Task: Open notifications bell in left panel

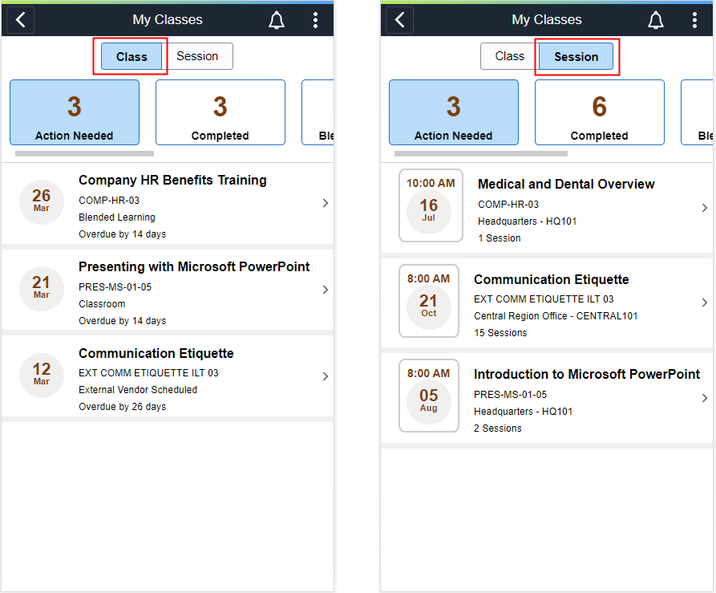Action: pyautogui.click(x=277, y=20)
